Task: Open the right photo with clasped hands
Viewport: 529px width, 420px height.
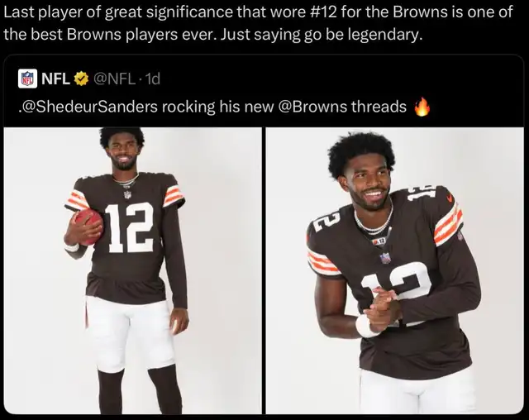Action: (x=395, y=270)
